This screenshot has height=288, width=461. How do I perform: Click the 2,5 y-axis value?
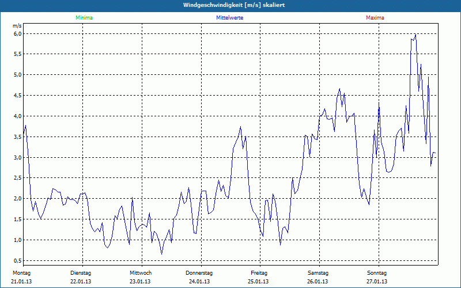18,178
